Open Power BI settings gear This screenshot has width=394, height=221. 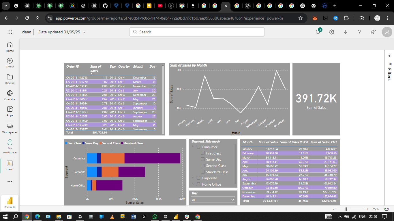click(x=332, y=32)
